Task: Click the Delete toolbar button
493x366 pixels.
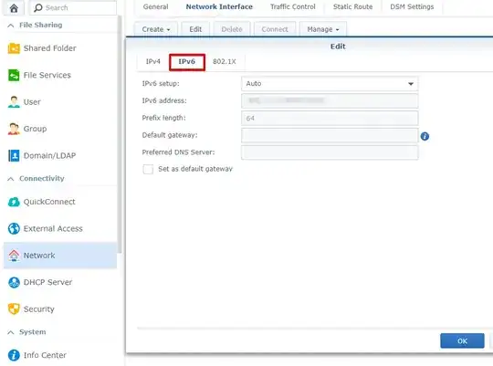Action: coord(232,29)
